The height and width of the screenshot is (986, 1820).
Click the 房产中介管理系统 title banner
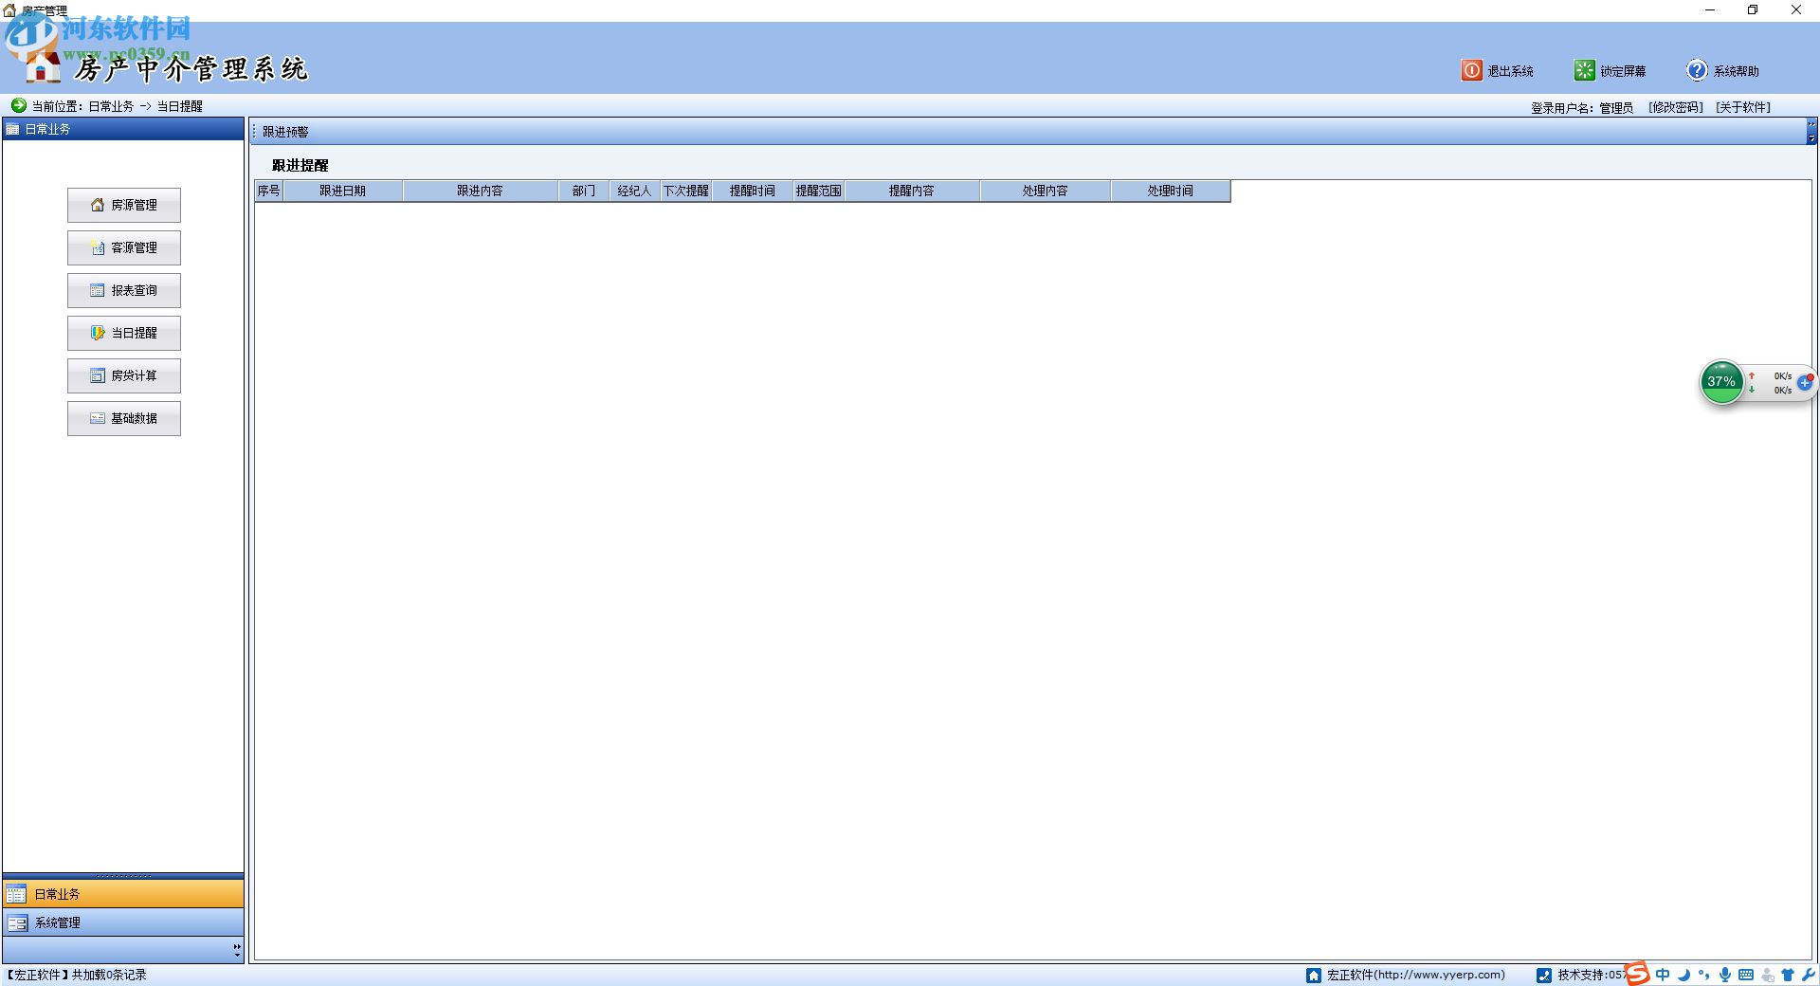(191, 68)
